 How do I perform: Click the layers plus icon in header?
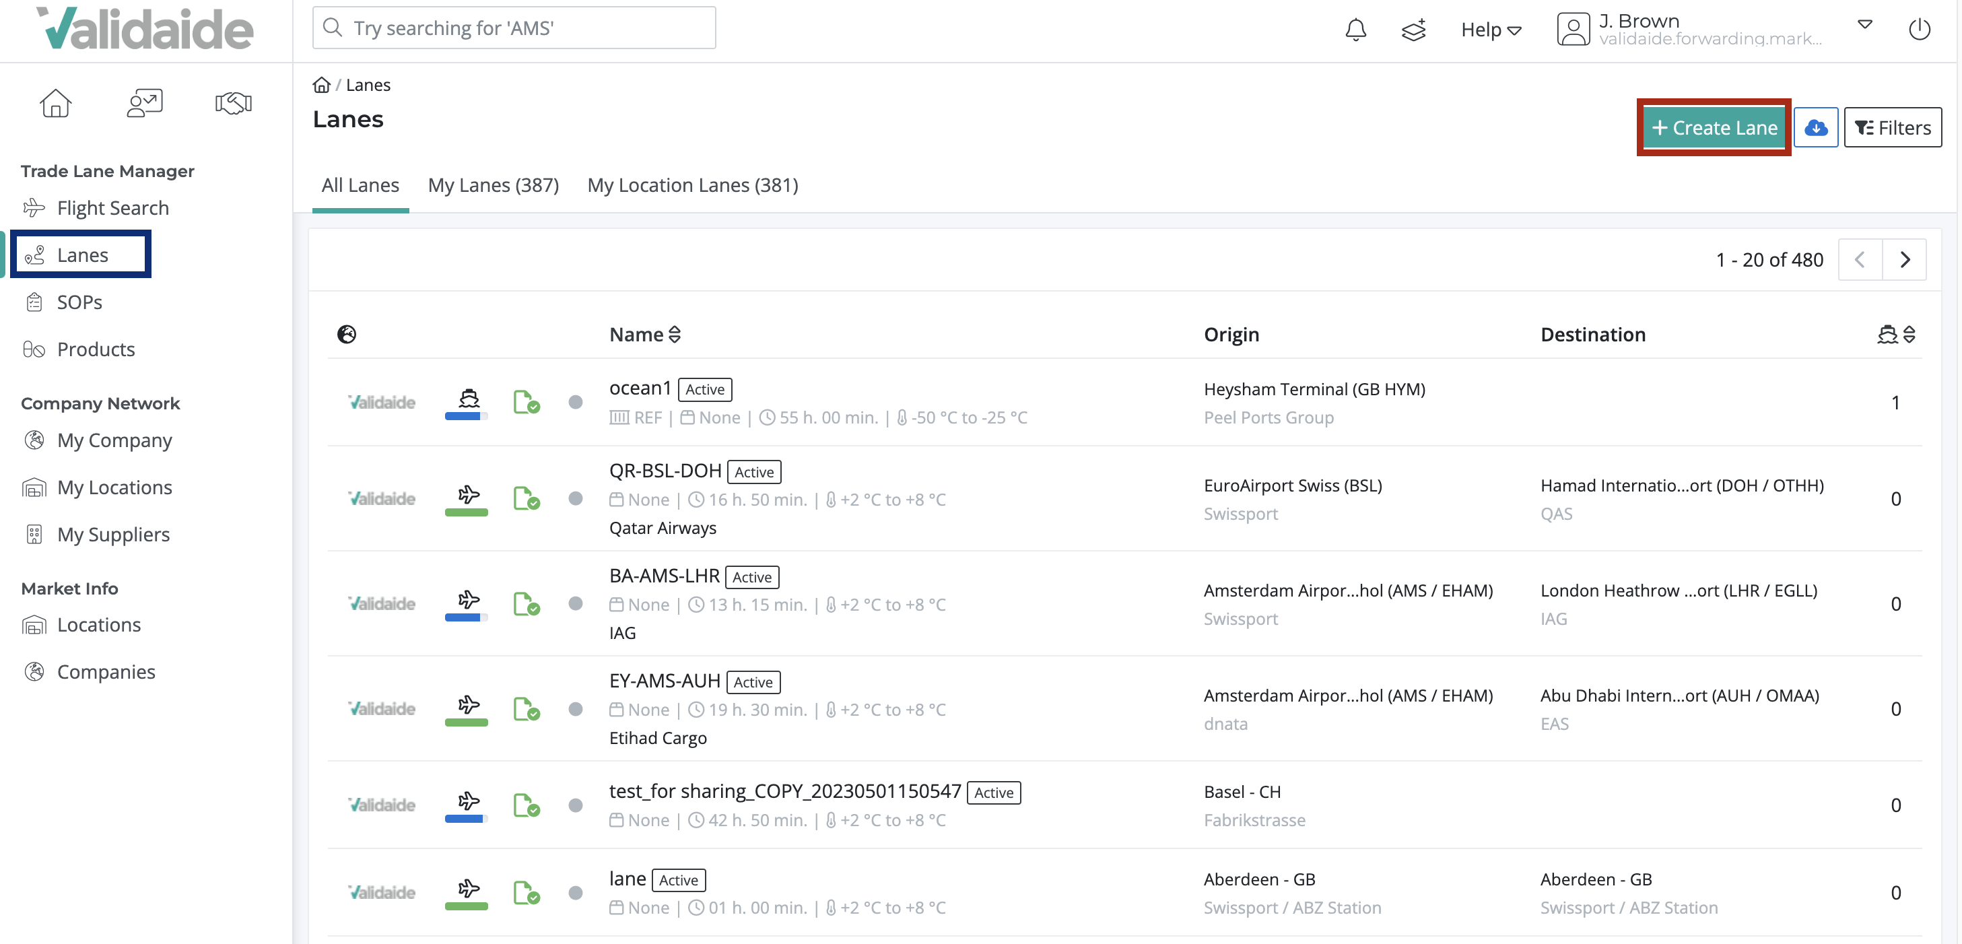(1414, 30)
